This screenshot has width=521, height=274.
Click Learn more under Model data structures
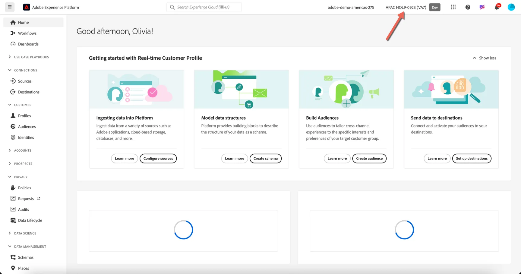(235, 158)
